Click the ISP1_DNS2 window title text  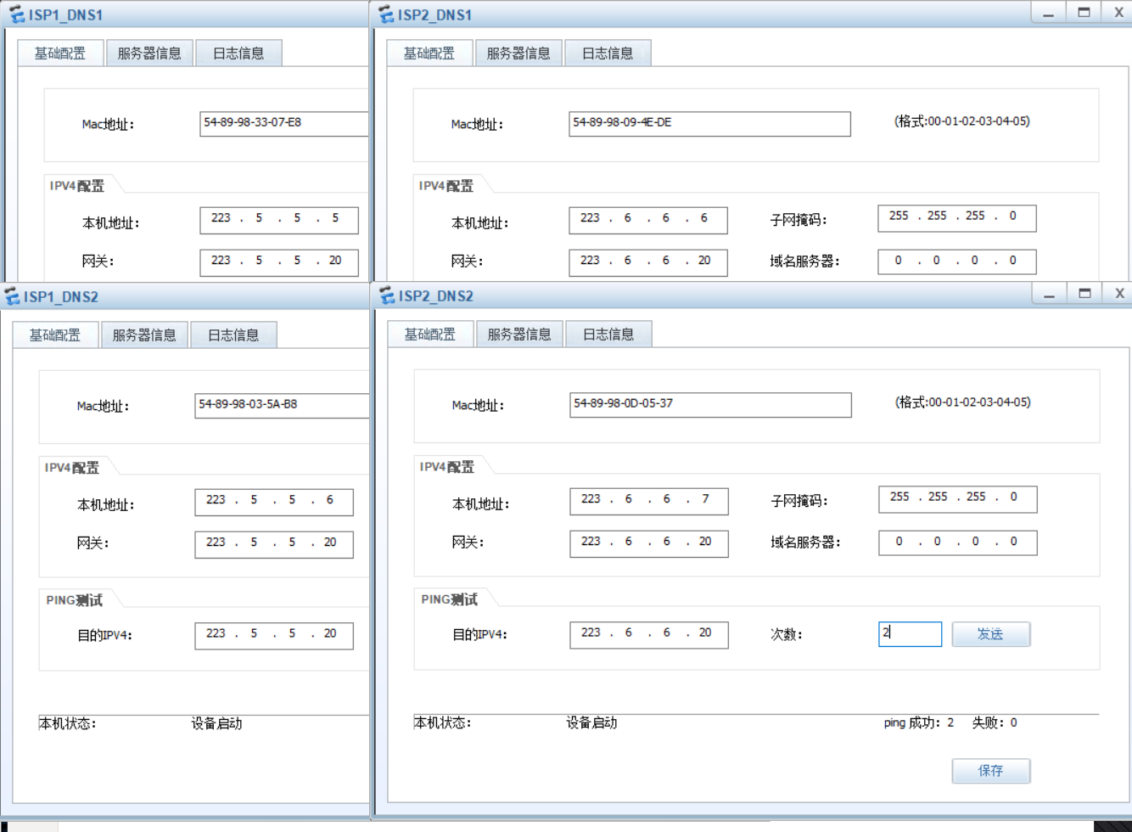click(x=61, y=297)
